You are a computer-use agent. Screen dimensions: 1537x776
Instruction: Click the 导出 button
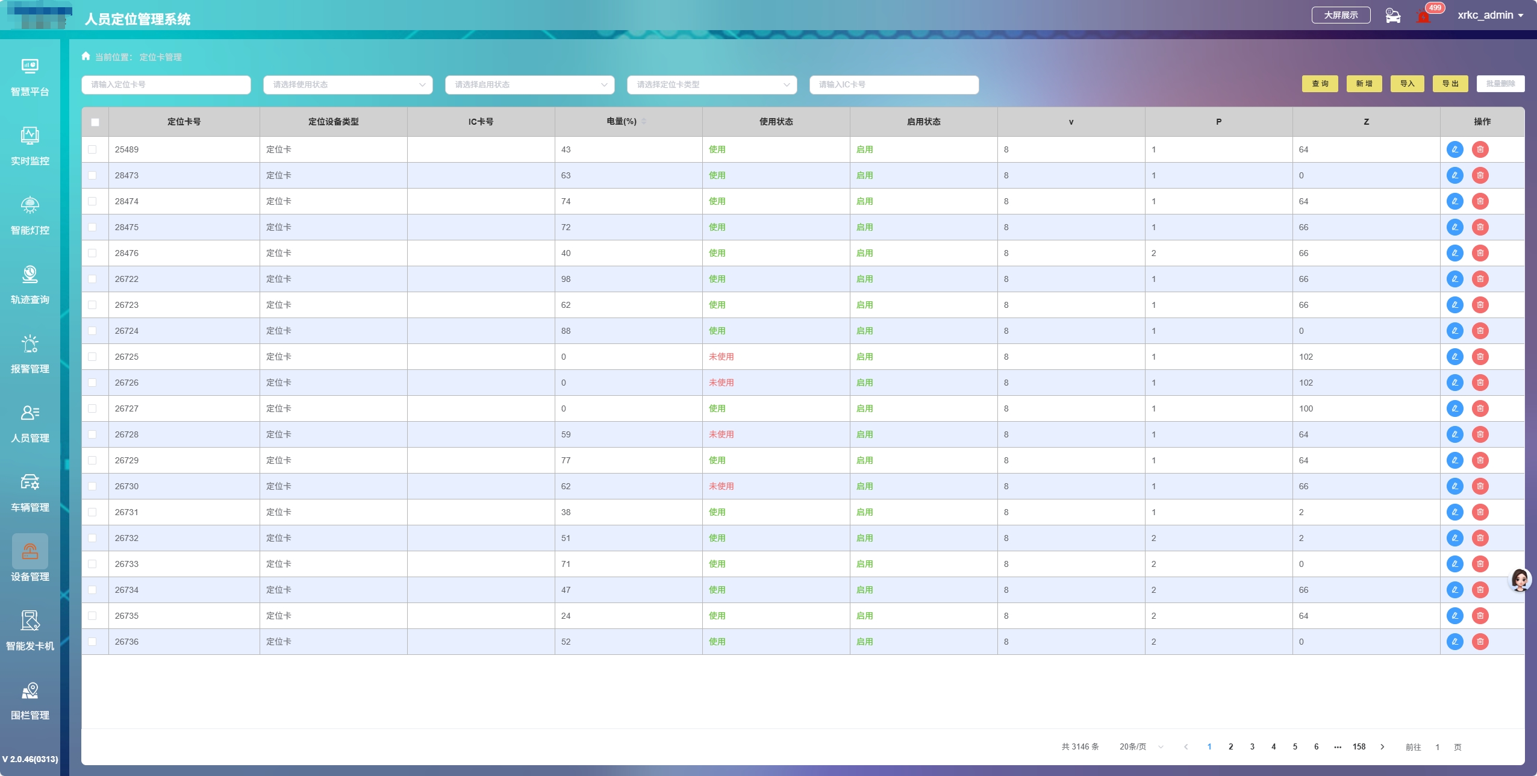tap(1450, 84)
